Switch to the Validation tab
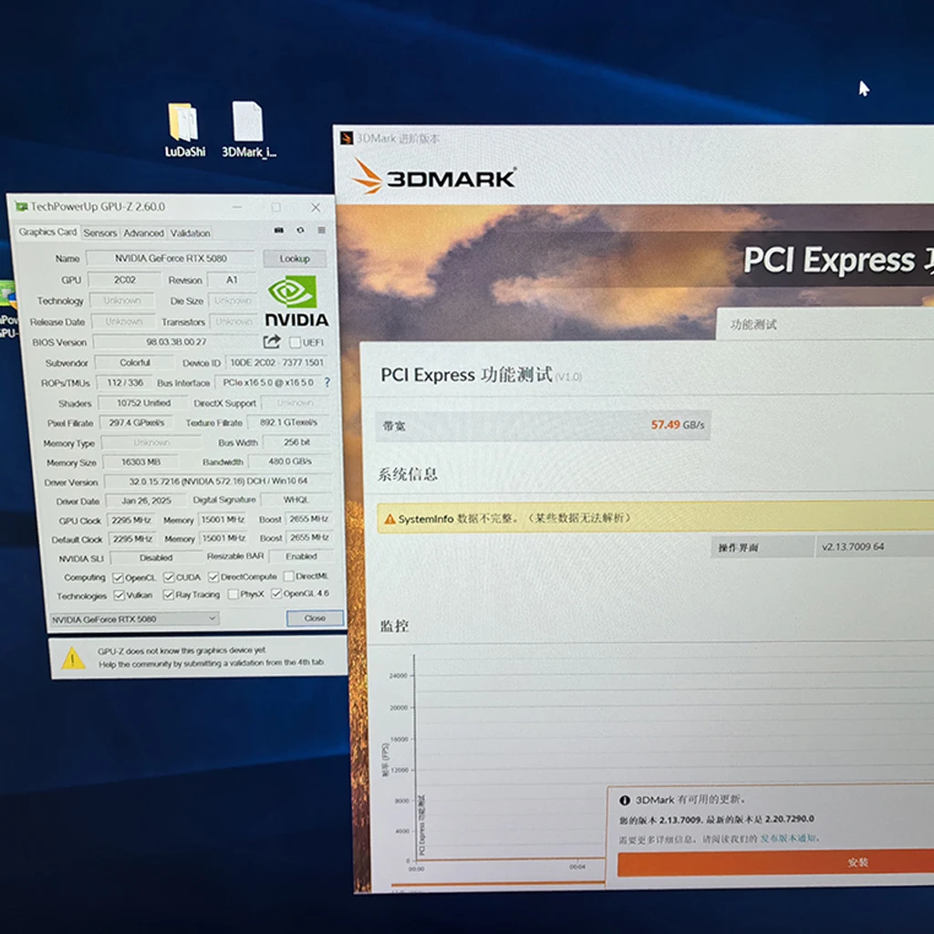Image resolution: width=934 pixels, height=934 pixels. 190,233
